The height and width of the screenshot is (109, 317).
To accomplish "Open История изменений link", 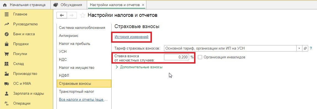I will [131, 37].
